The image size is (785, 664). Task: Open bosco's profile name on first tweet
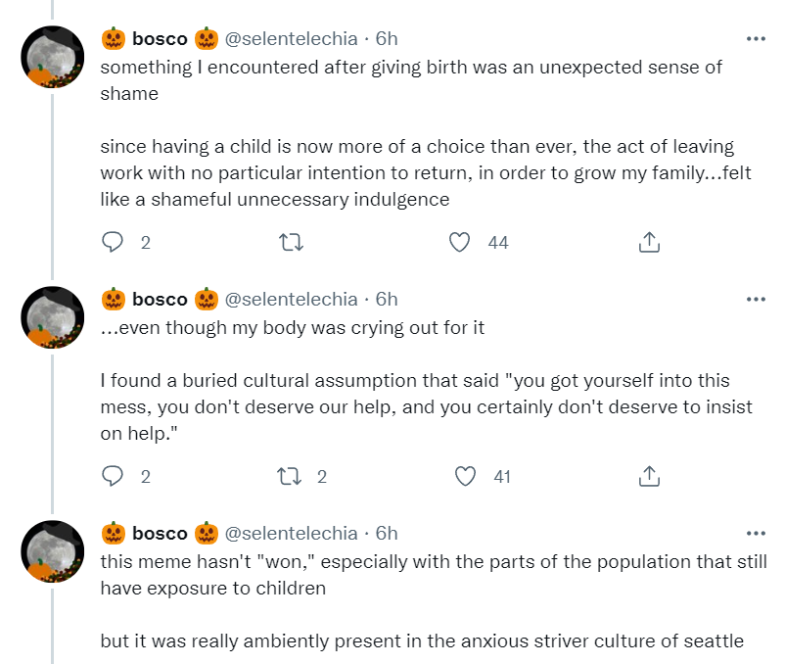(x=160, y=39)
